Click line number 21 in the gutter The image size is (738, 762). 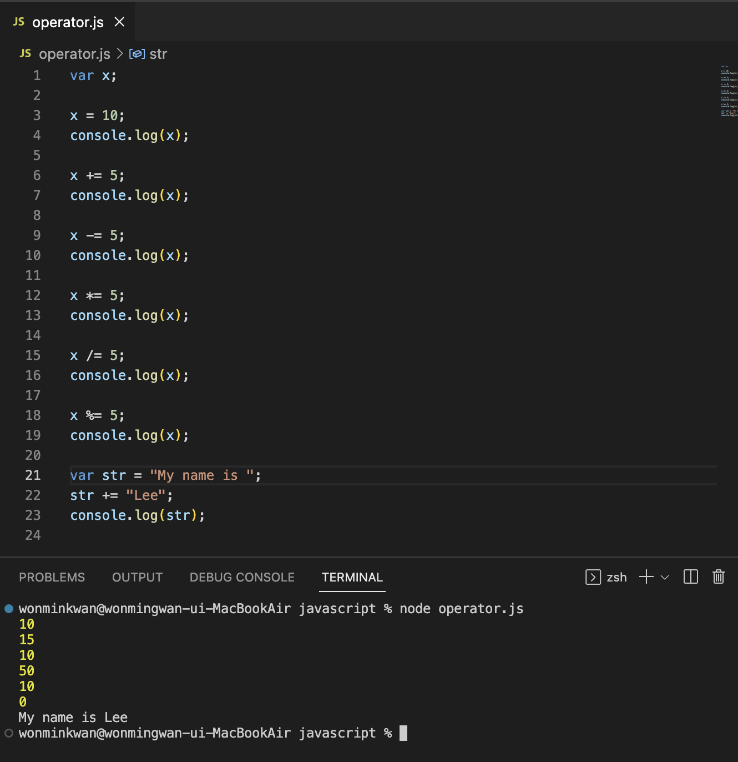pos(33,475)
